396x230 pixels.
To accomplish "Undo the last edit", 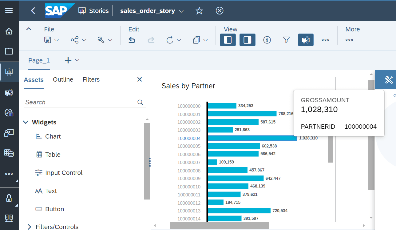I will point(132,40).
